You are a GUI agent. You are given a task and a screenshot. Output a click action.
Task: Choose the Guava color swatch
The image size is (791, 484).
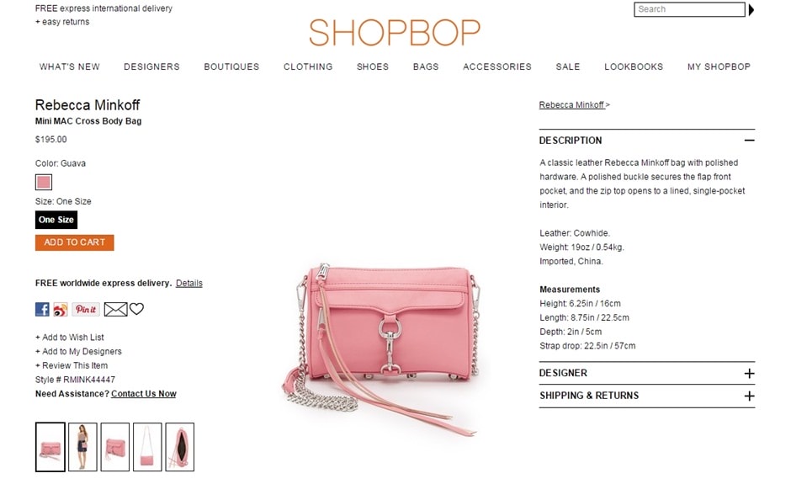point(44,182)
